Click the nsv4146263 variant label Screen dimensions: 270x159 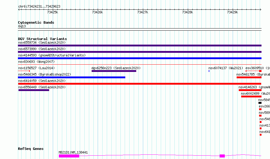tap(254, 87)
